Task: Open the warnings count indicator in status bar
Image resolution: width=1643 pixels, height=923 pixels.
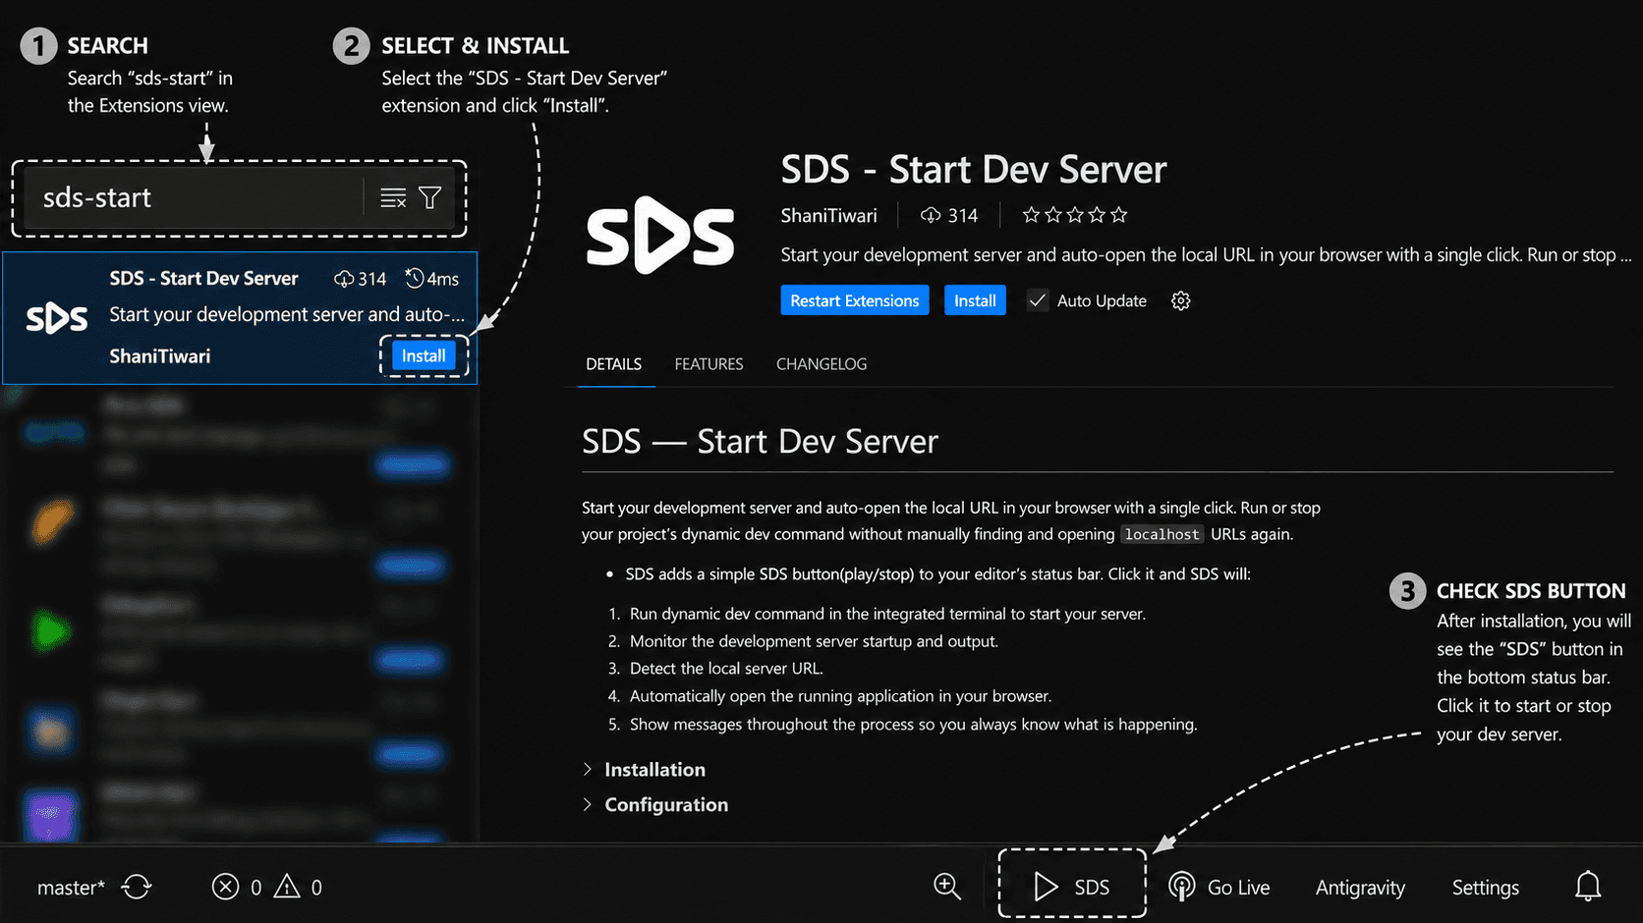Action: [298, 888]
